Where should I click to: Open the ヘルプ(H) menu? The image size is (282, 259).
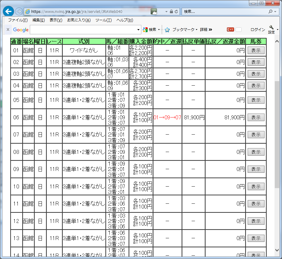click(x=125, y=20)
